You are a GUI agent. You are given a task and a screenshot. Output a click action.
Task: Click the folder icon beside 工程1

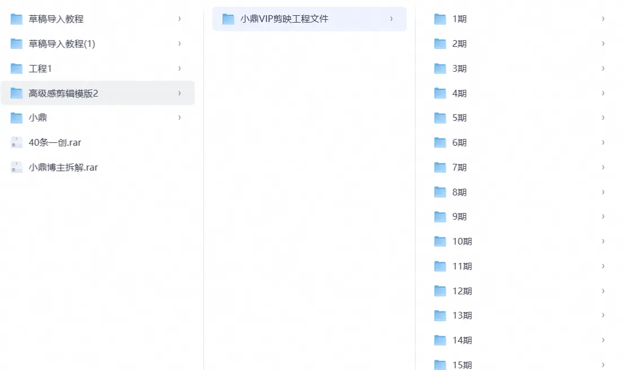click(16, 69)
